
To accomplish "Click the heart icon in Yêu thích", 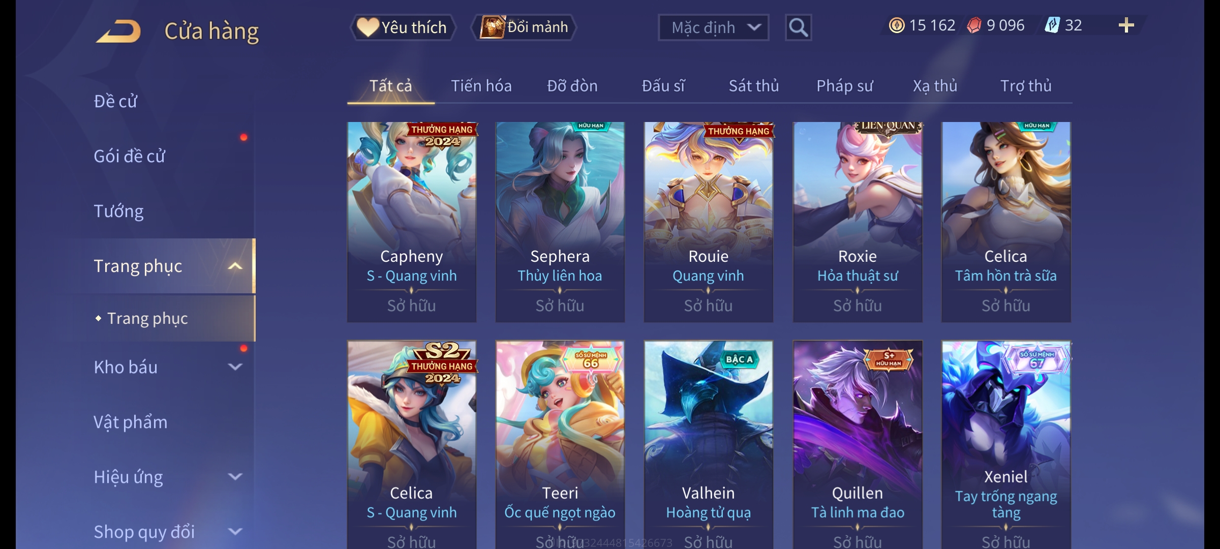I will click(368, 27).
